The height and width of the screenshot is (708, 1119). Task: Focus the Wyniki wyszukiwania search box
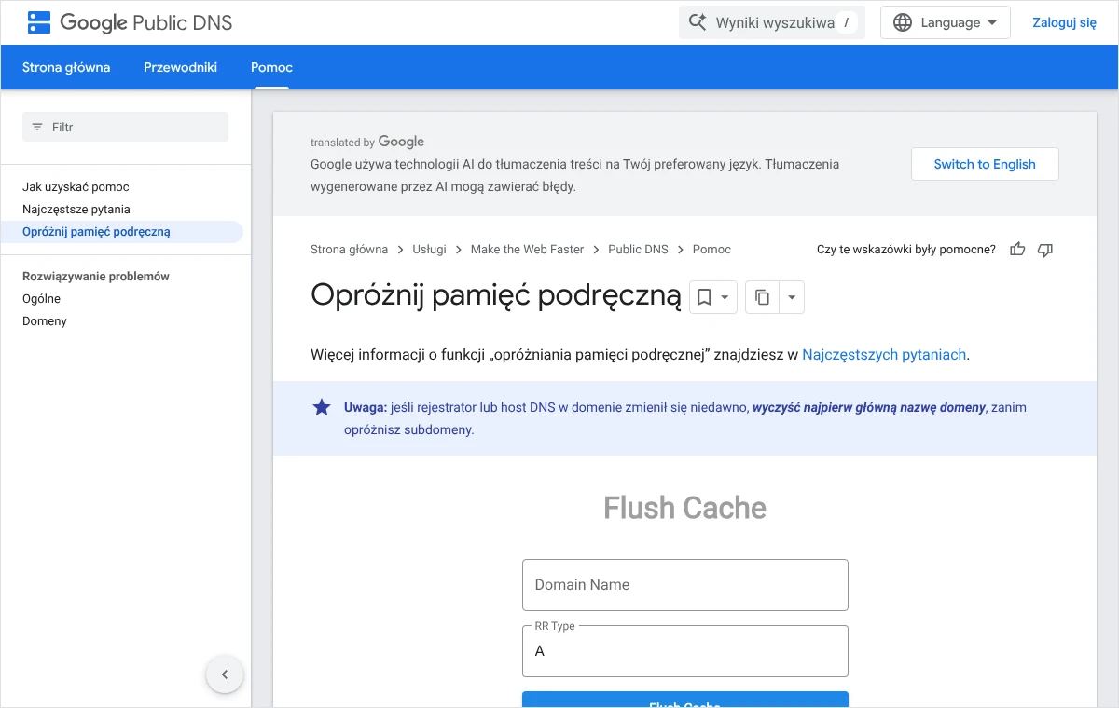[x=772, y=22]
